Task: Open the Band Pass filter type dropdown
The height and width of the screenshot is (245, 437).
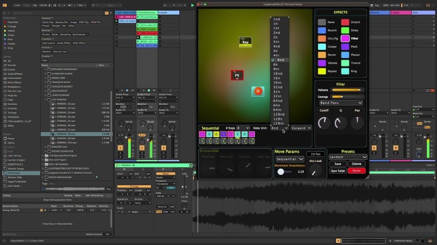Action: pyautogui.click(x=340, y=103)
